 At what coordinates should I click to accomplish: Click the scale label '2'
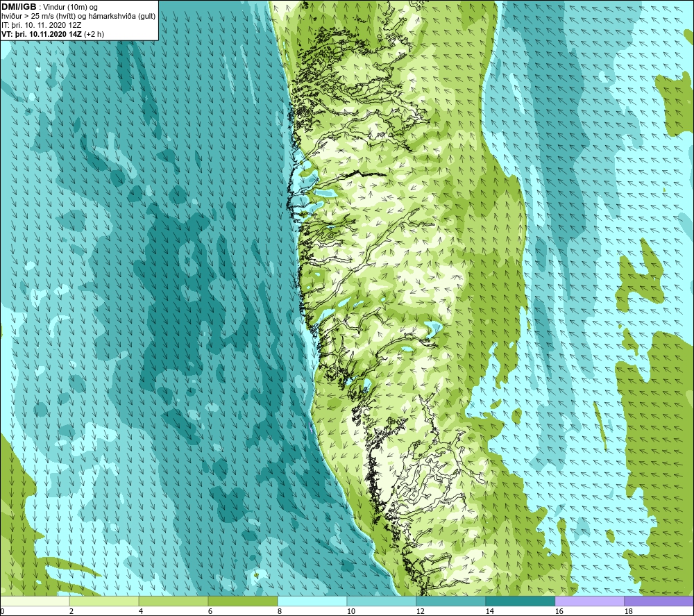(71, 611)
